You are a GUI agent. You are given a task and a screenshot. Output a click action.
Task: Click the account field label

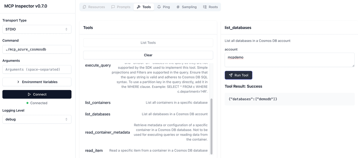[x=231, y=49]
